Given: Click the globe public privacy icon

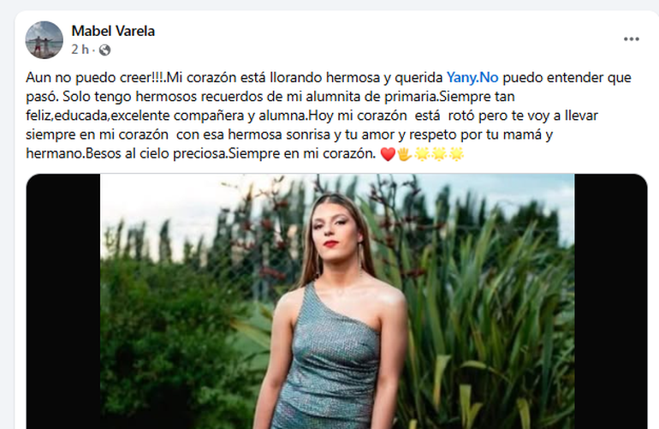Looking at the screenshot, I should point(104,50).
